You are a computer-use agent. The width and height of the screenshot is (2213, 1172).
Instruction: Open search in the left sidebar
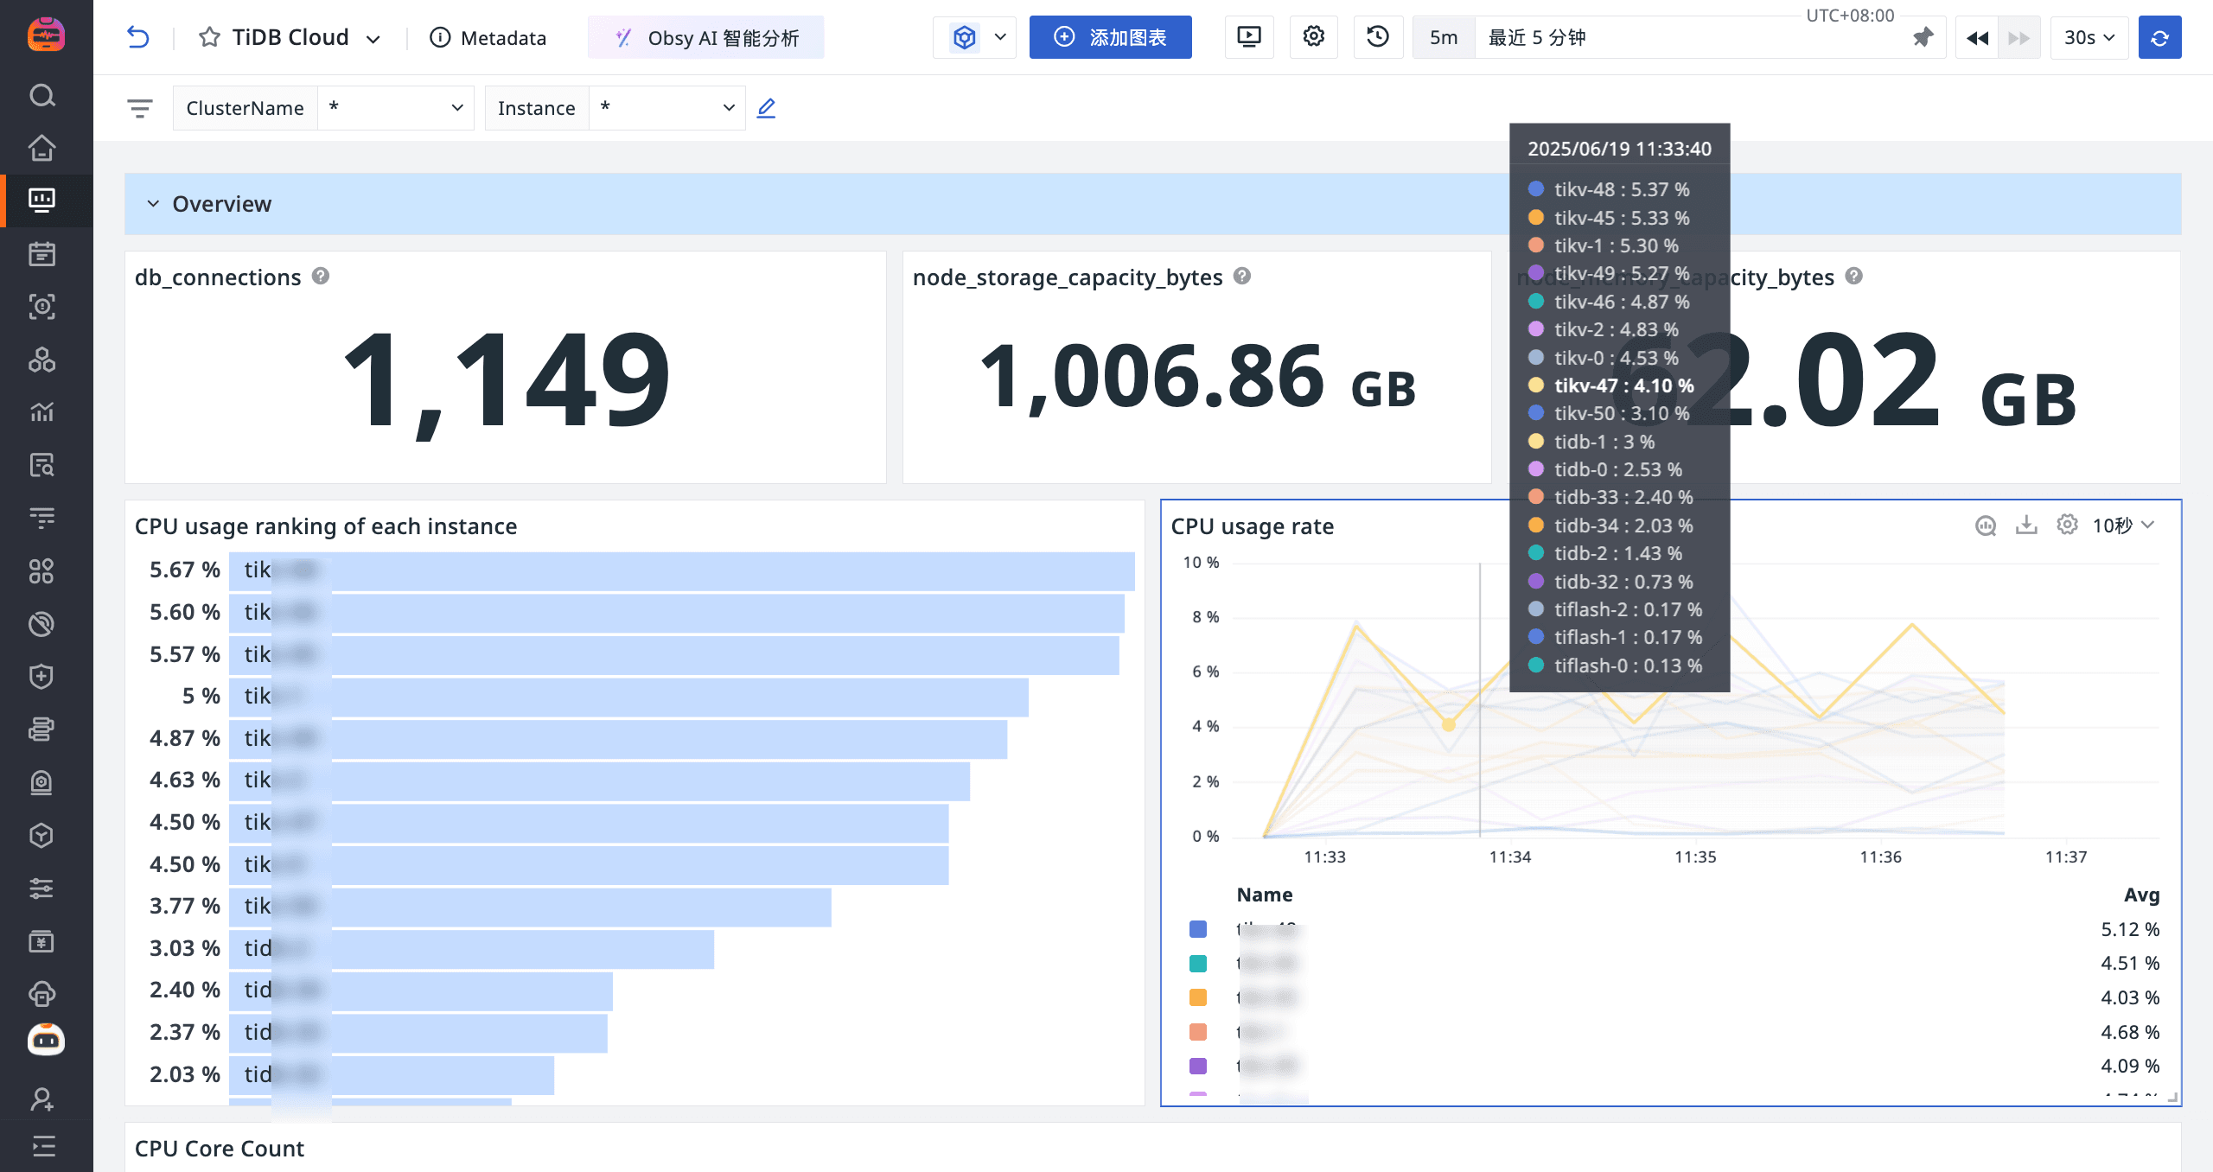coord(42,95)
